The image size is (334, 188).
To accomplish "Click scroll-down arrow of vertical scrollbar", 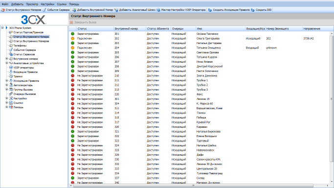I will (x=332, y=182).
